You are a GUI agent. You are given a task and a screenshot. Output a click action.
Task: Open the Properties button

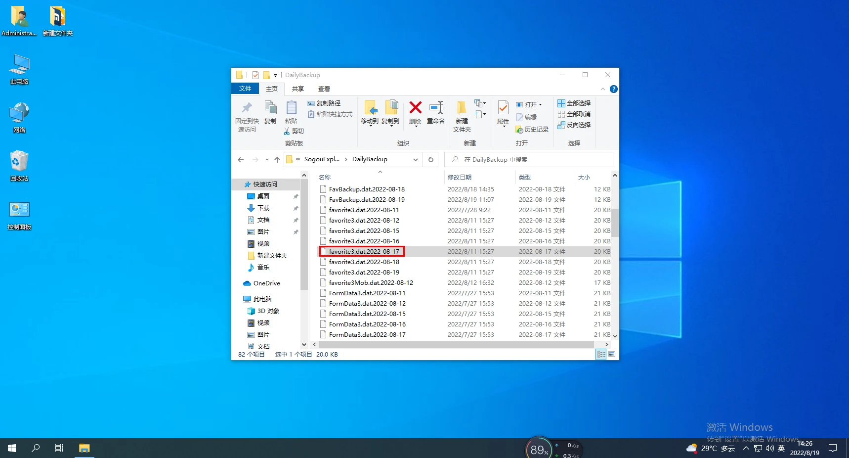(x=503, y=113)
